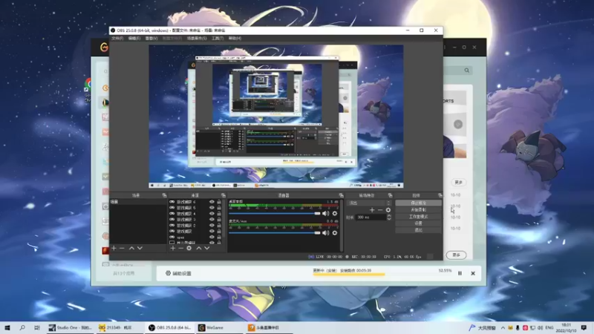Open 辅助设置 in WeGame download bar
Screen dimensions: 594x334
[x=178, y=273]
